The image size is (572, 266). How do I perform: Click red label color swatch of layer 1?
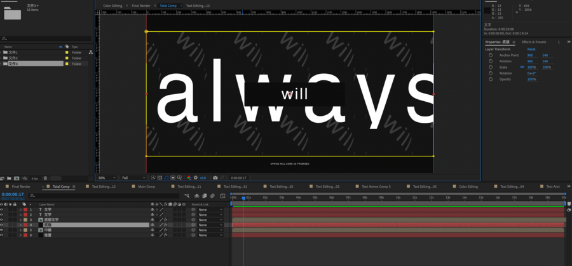[25, 210]
